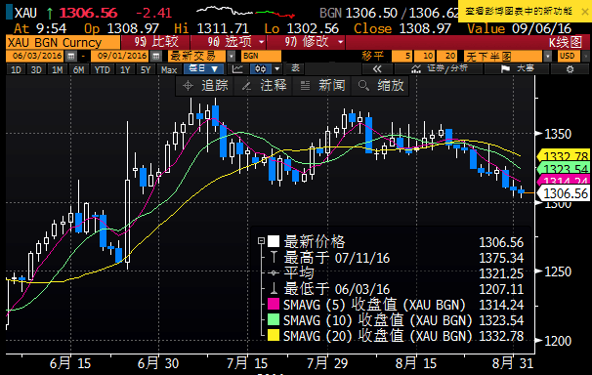Viewport: 592px width, 375px height.
Task: Click legend label SMAVG (10) 收盘值
Action: [377, 320]
